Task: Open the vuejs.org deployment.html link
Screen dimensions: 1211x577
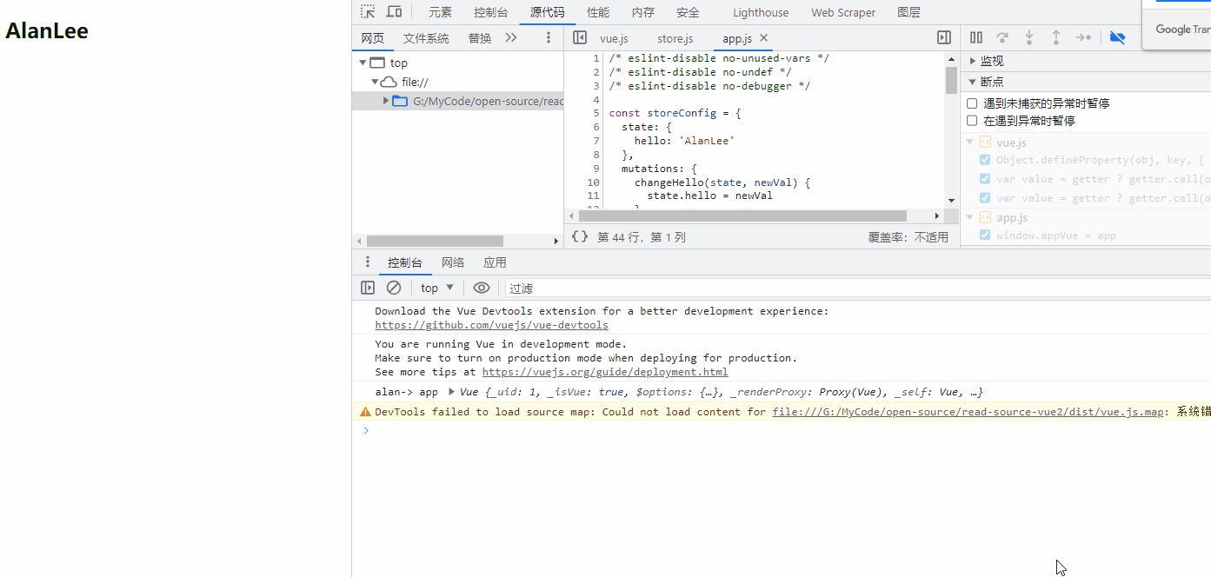Action: tap(605, 372)
